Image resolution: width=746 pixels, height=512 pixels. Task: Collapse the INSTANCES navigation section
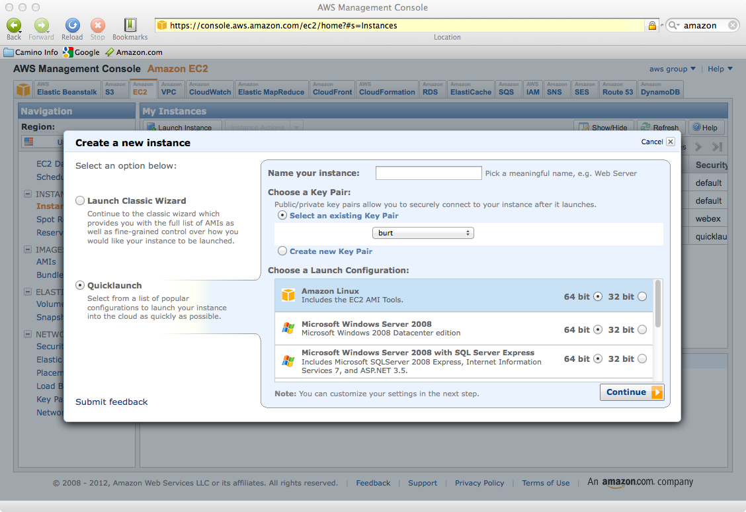[x=28, y=194]
